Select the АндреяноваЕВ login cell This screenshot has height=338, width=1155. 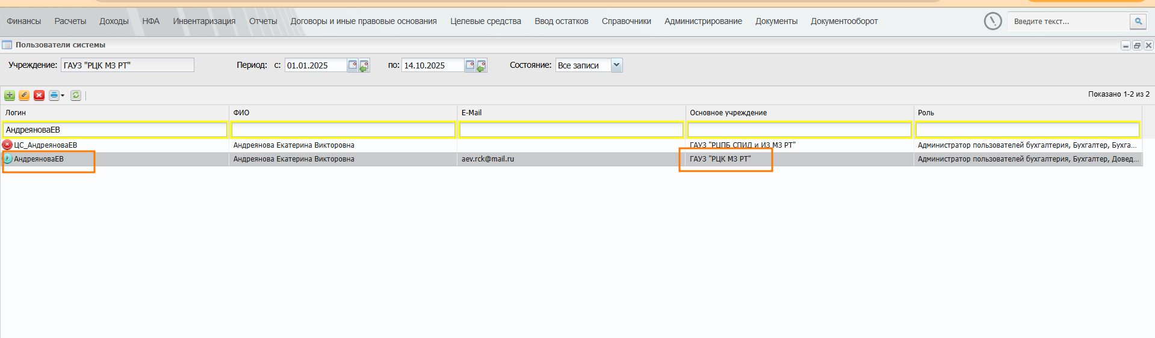115,158
